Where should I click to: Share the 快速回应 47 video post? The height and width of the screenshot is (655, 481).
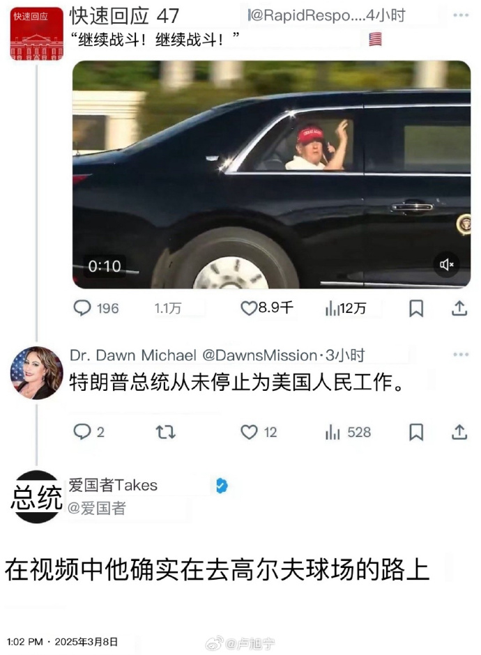[459, 308]
